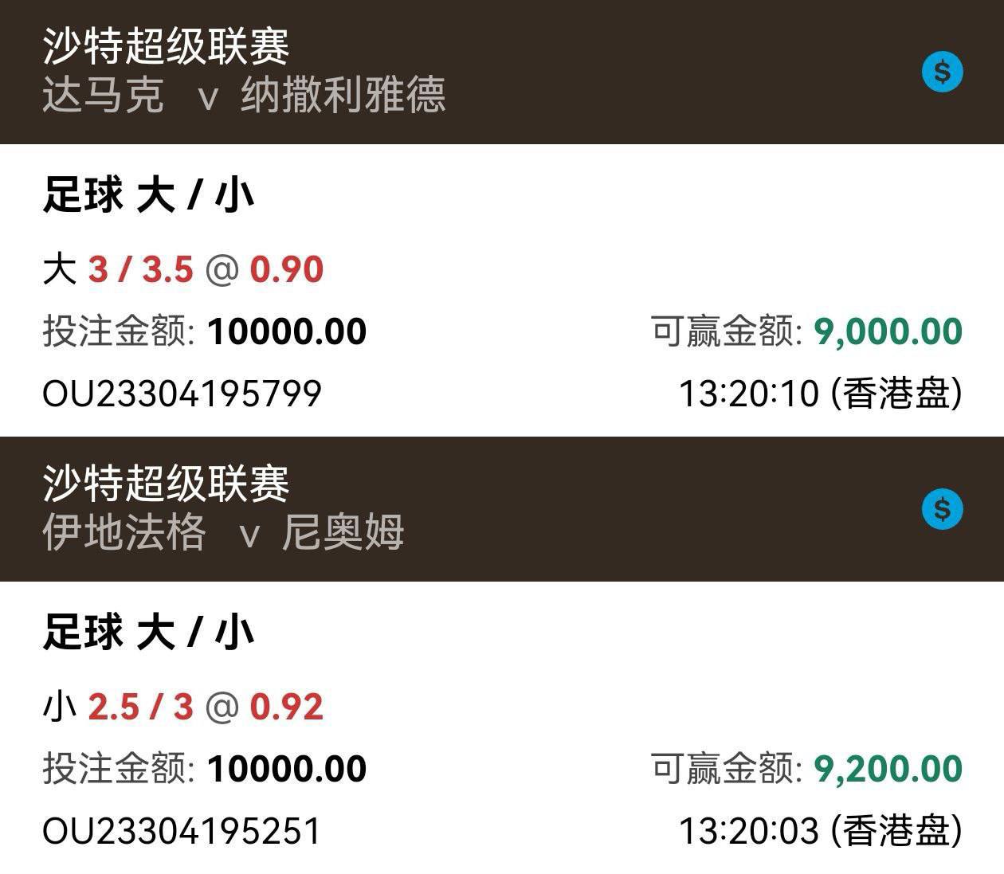Open the 伊地法格 team name
Screen dimensions: 1004x874
pos(124,532)
